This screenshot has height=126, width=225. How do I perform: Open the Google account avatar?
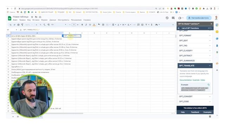pos(216,18)
